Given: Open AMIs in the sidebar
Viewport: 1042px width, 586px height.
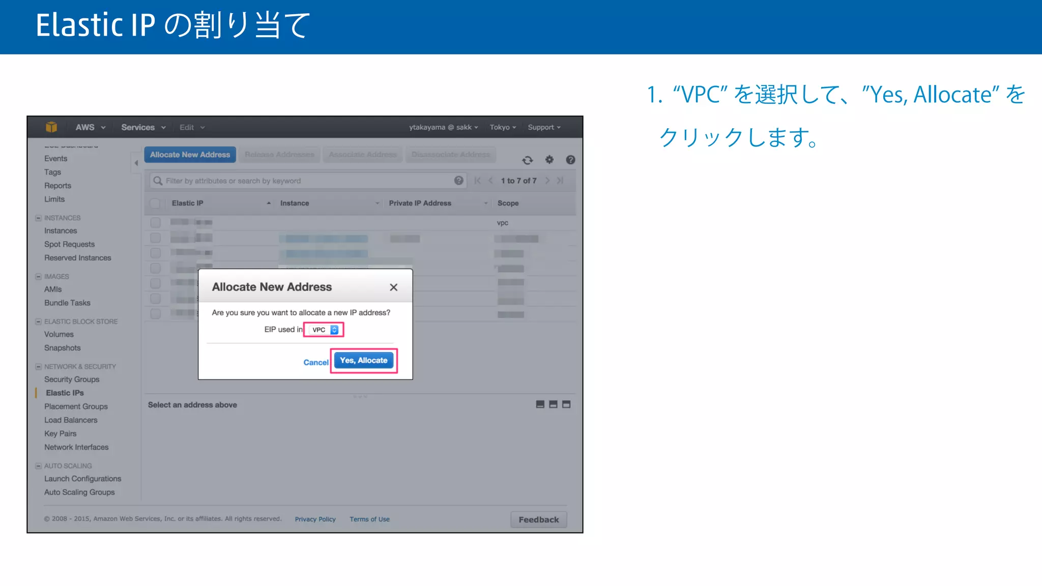Looking at the screenshot, I should (53, 289).
